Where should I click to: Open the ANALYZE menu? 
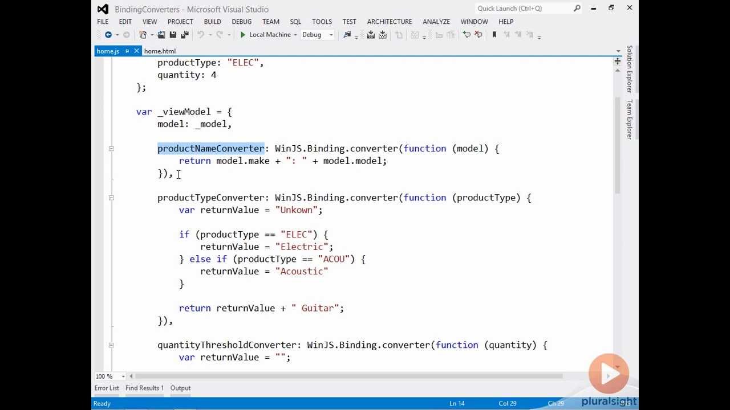click(x=436, y=22)
